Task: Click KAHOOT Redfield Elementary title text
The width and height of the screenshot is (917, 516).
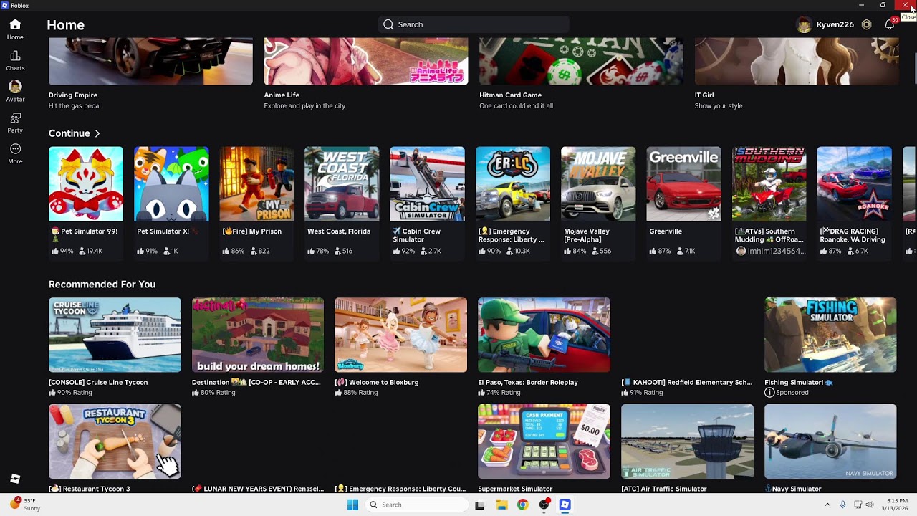Action: (x=687, y=382)
